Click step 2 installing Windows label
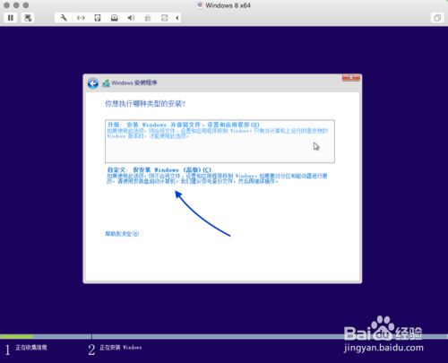The height and width of the screenshot is (363, 448). [x=120, y=348]
